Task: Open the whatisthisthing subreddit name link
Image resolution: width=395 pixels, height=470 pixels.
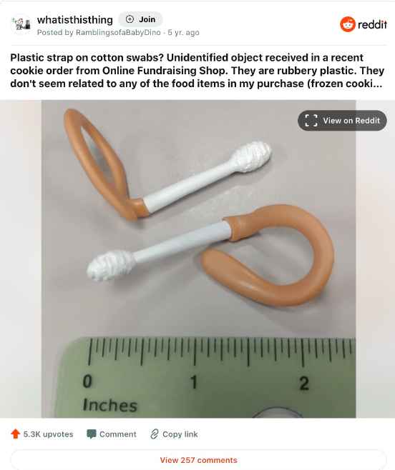Action: coord(75,20)
